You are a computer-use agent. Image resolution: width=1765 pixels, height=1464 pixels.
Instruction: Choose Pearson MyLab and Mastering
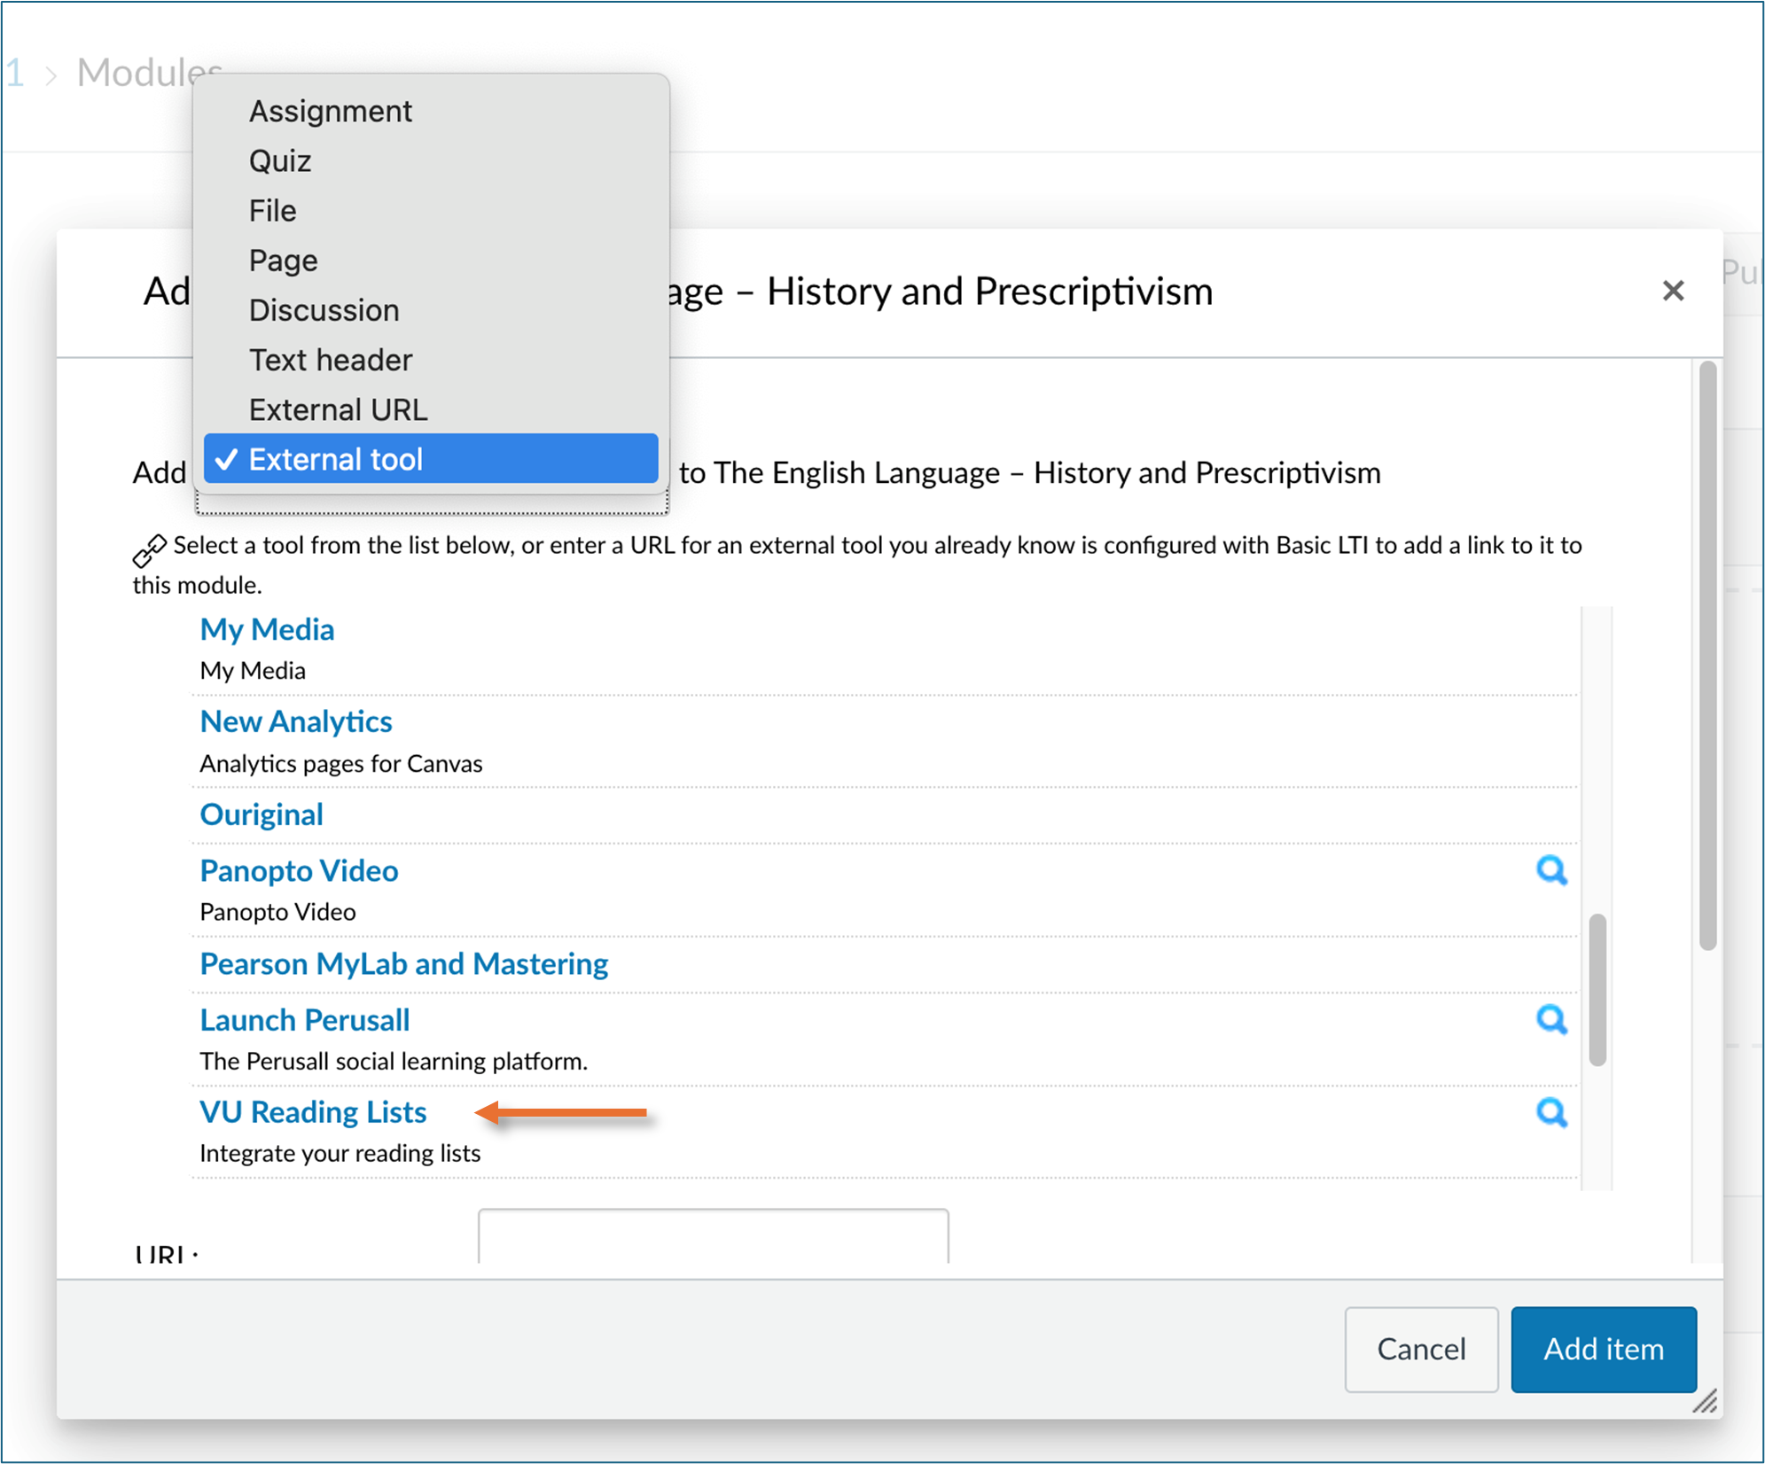(x=404, y=963)
